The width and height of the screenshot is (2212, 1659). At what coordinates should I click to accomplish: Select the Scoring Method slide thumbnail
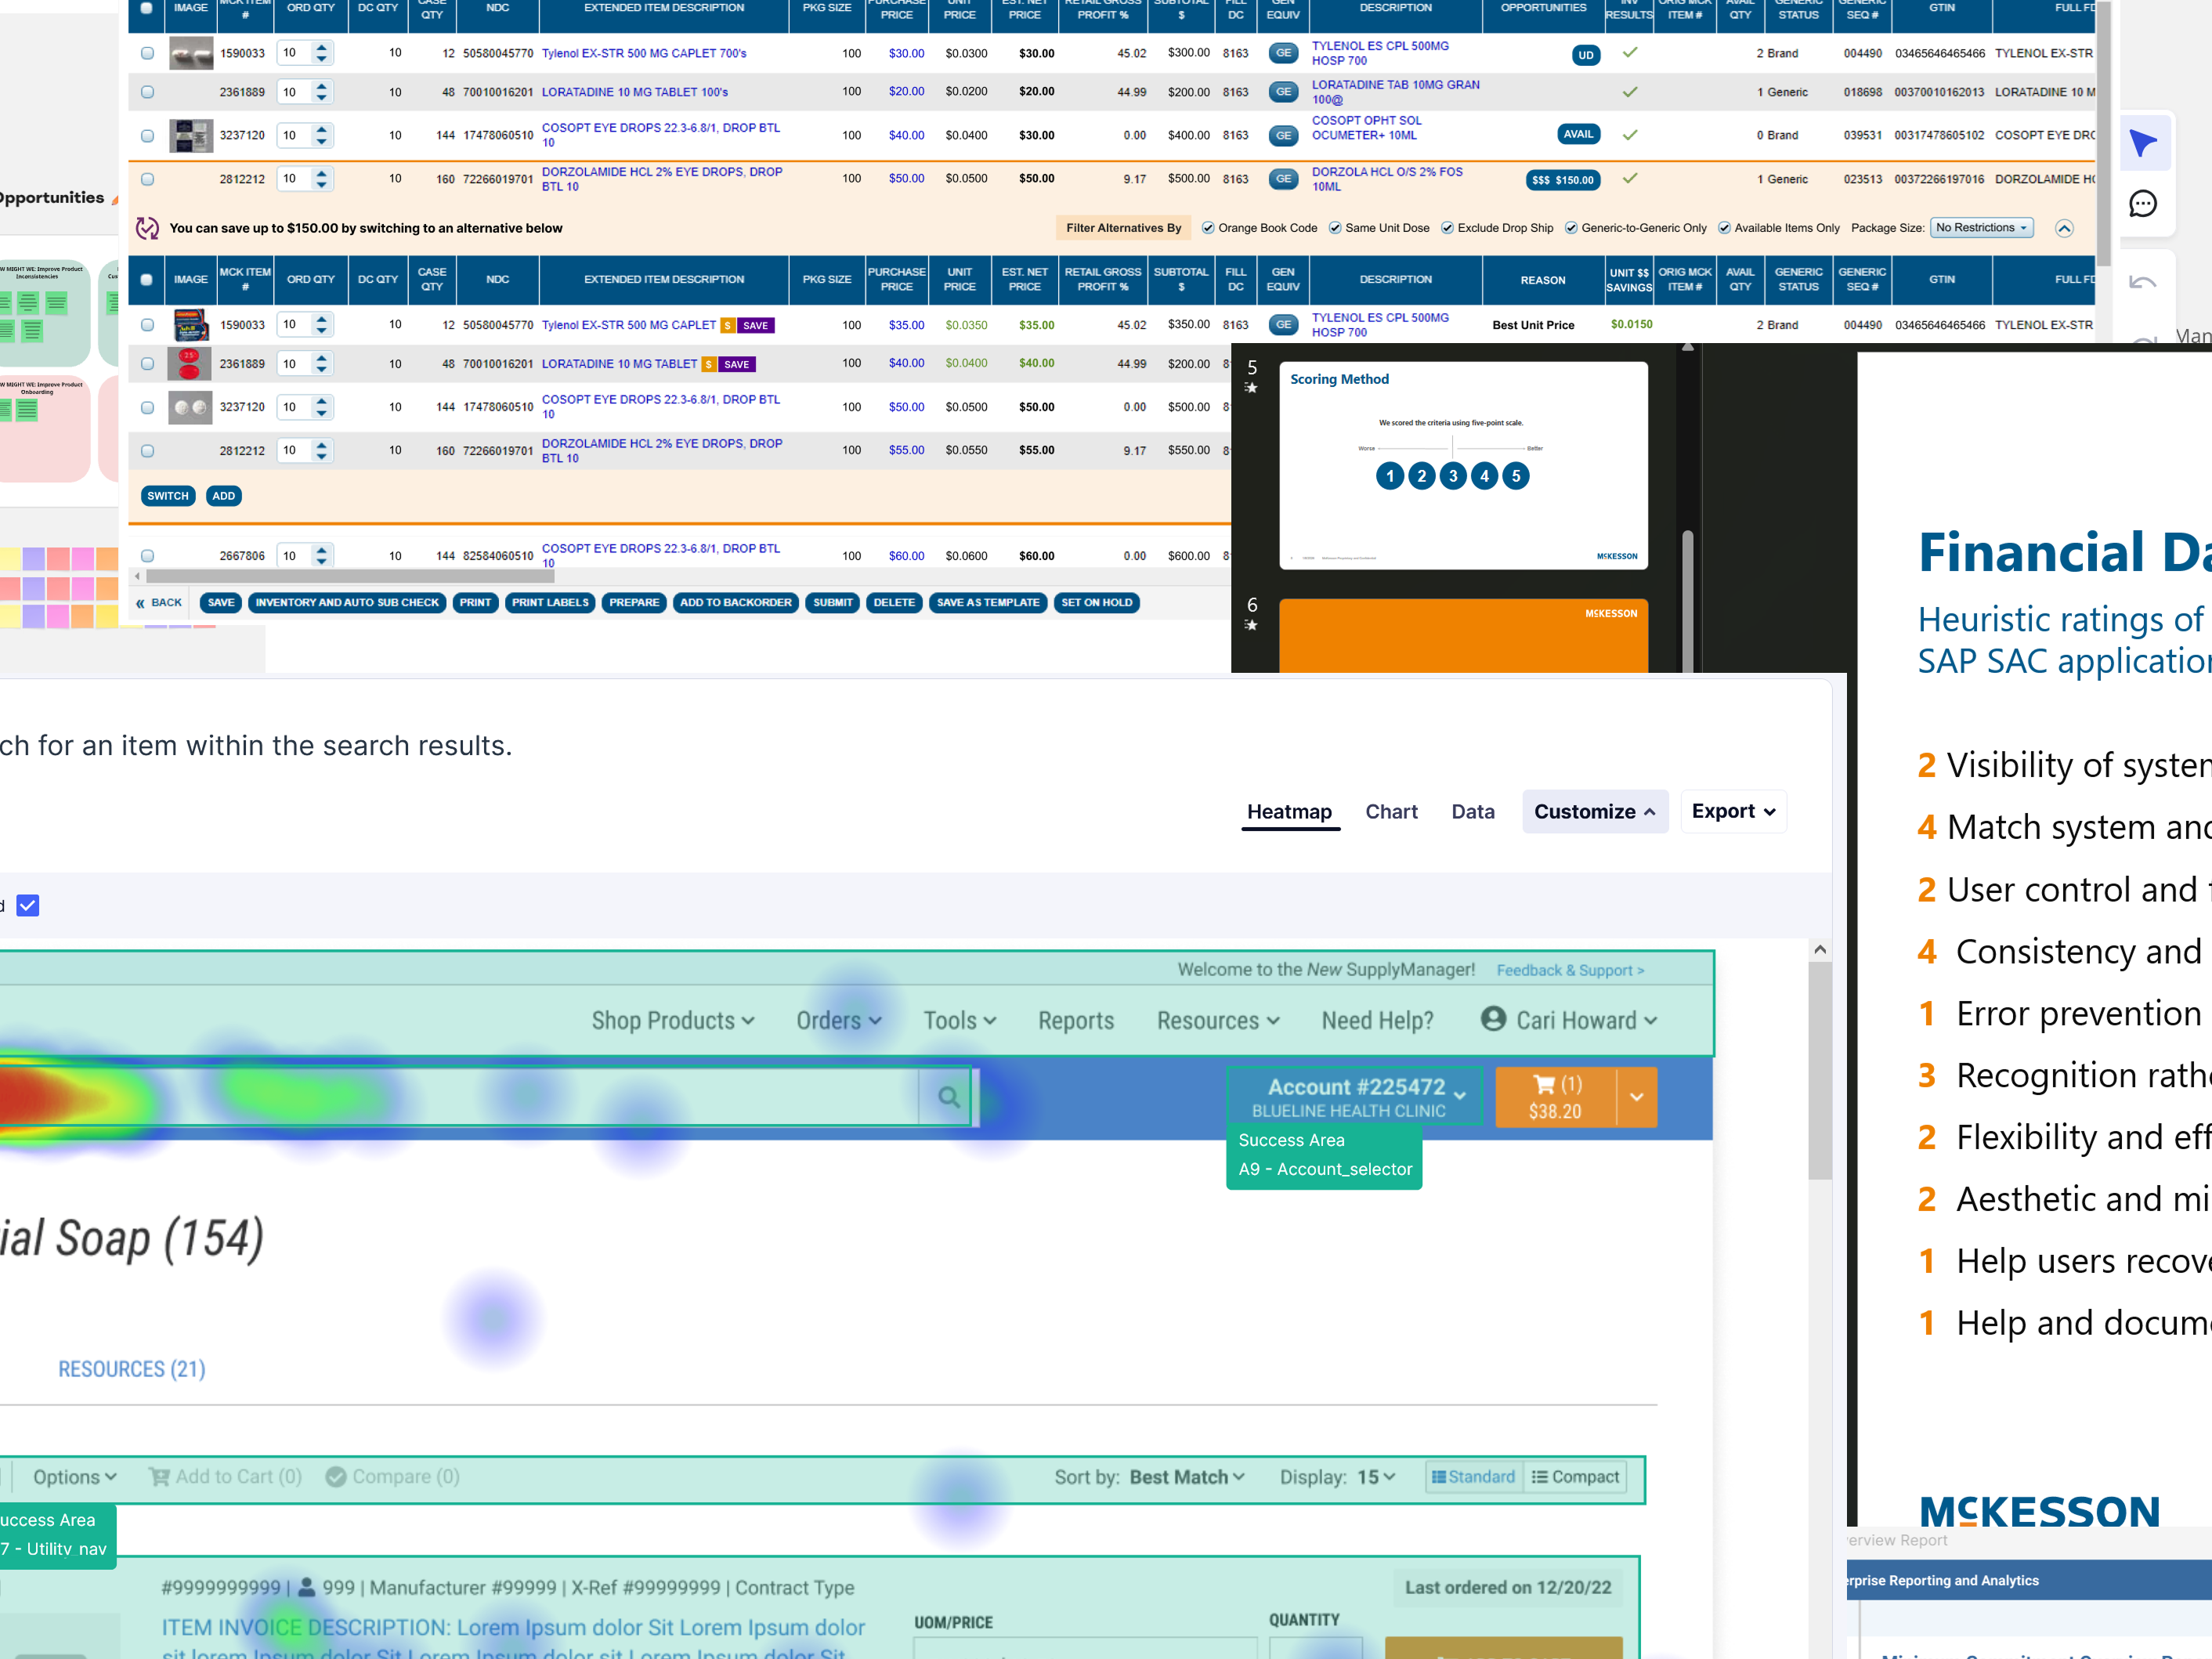1463,466
